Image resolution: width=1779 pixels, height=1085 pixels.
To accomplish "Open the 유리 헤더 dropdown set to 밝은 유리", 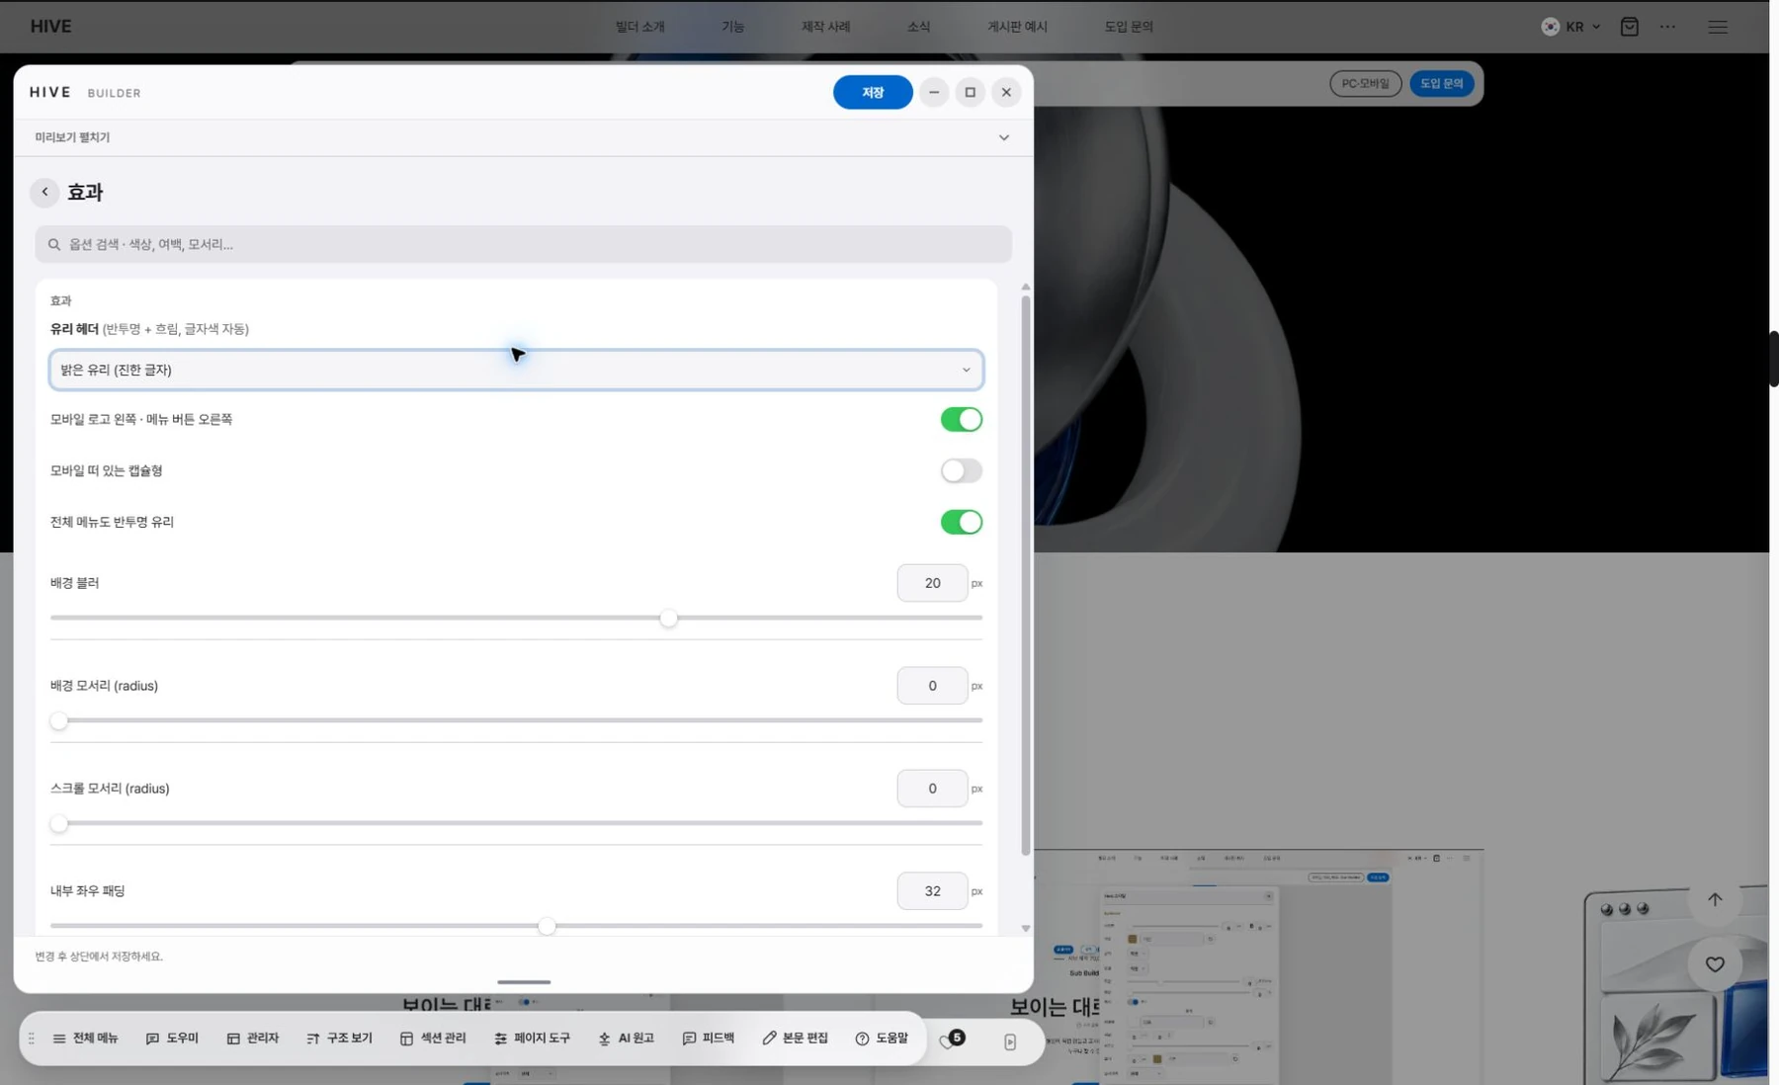I will click(516, 370).
